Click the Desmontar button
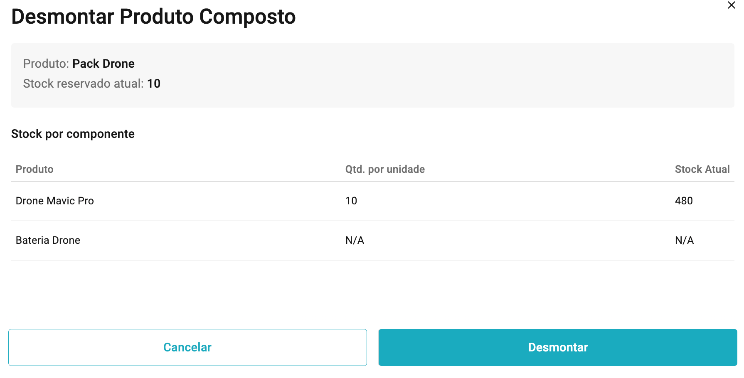744x378 pixels. coord(558,347)
